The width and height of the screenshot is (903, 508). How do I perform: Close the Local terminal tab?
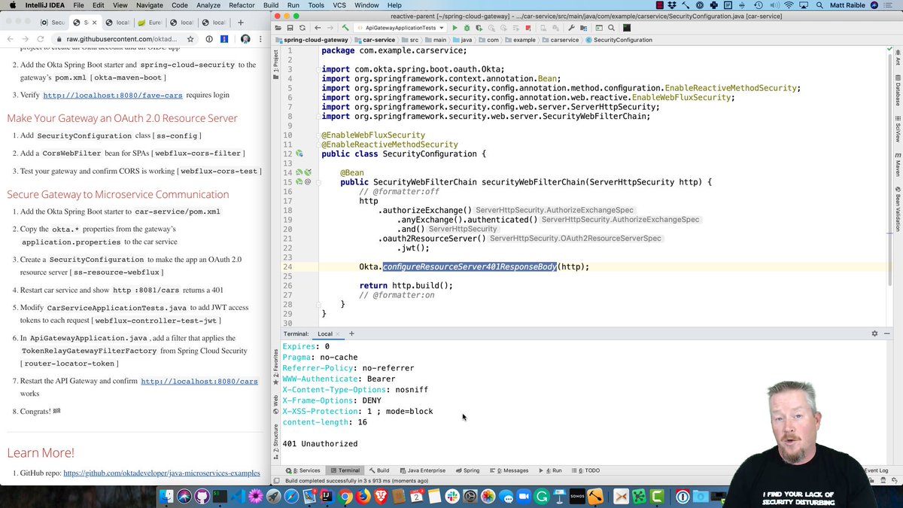(338, 333)
